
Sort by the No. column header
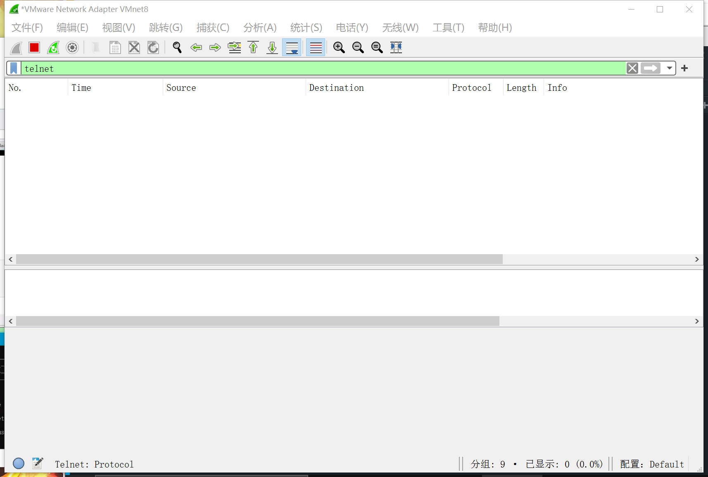click(x=36, y=87)
